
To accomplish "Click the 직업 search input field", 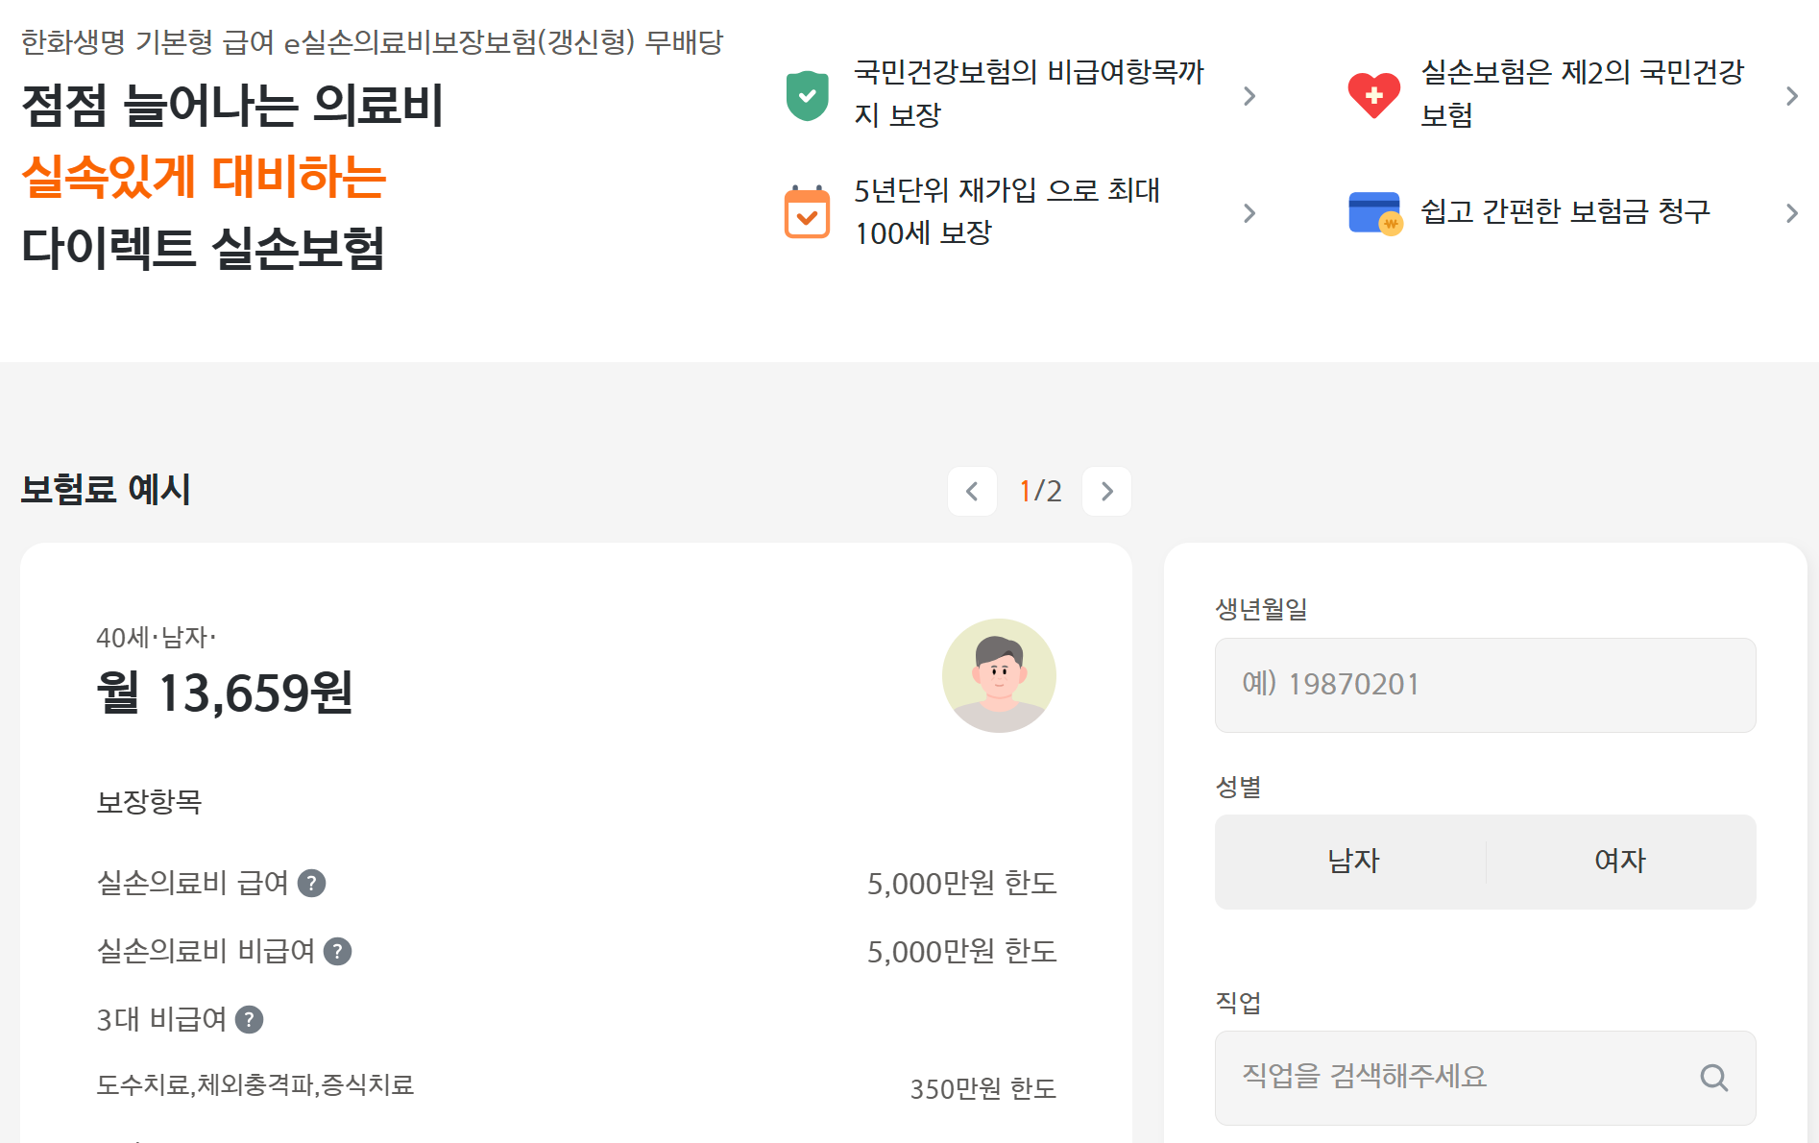I will 1460,1078.
